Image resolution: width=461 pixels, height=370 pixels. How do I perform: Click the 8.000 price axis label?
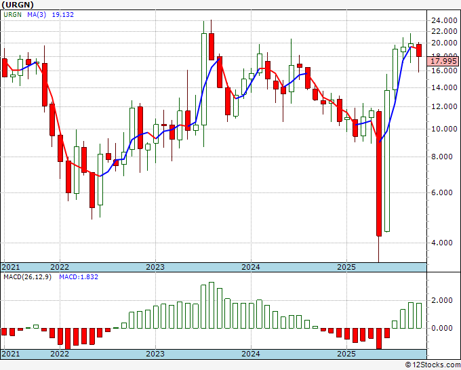442,157
